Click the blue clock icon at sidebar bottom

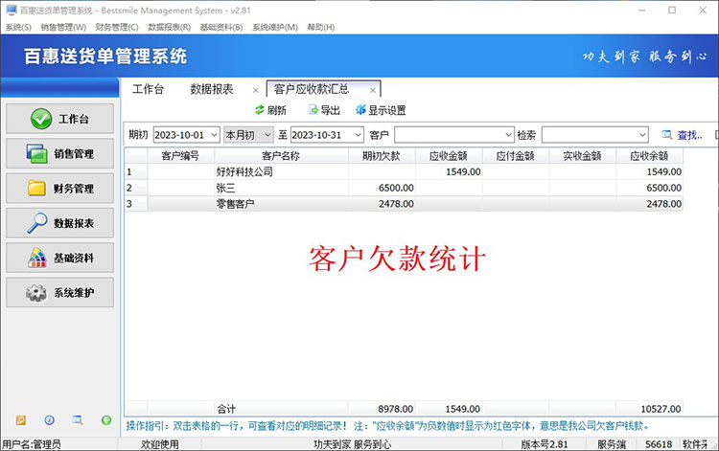49,419
